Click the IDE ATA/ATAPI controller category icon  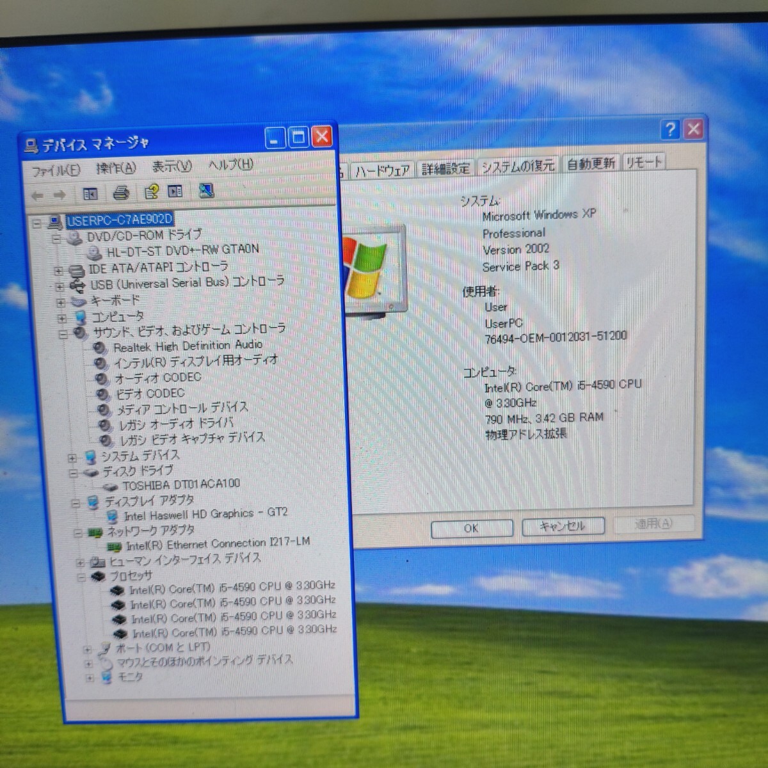point(76,269)
